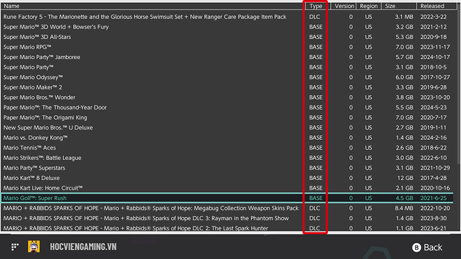Sort by the Released column header
The height and width of the screenshot is (259, 461).
(437, 6)
